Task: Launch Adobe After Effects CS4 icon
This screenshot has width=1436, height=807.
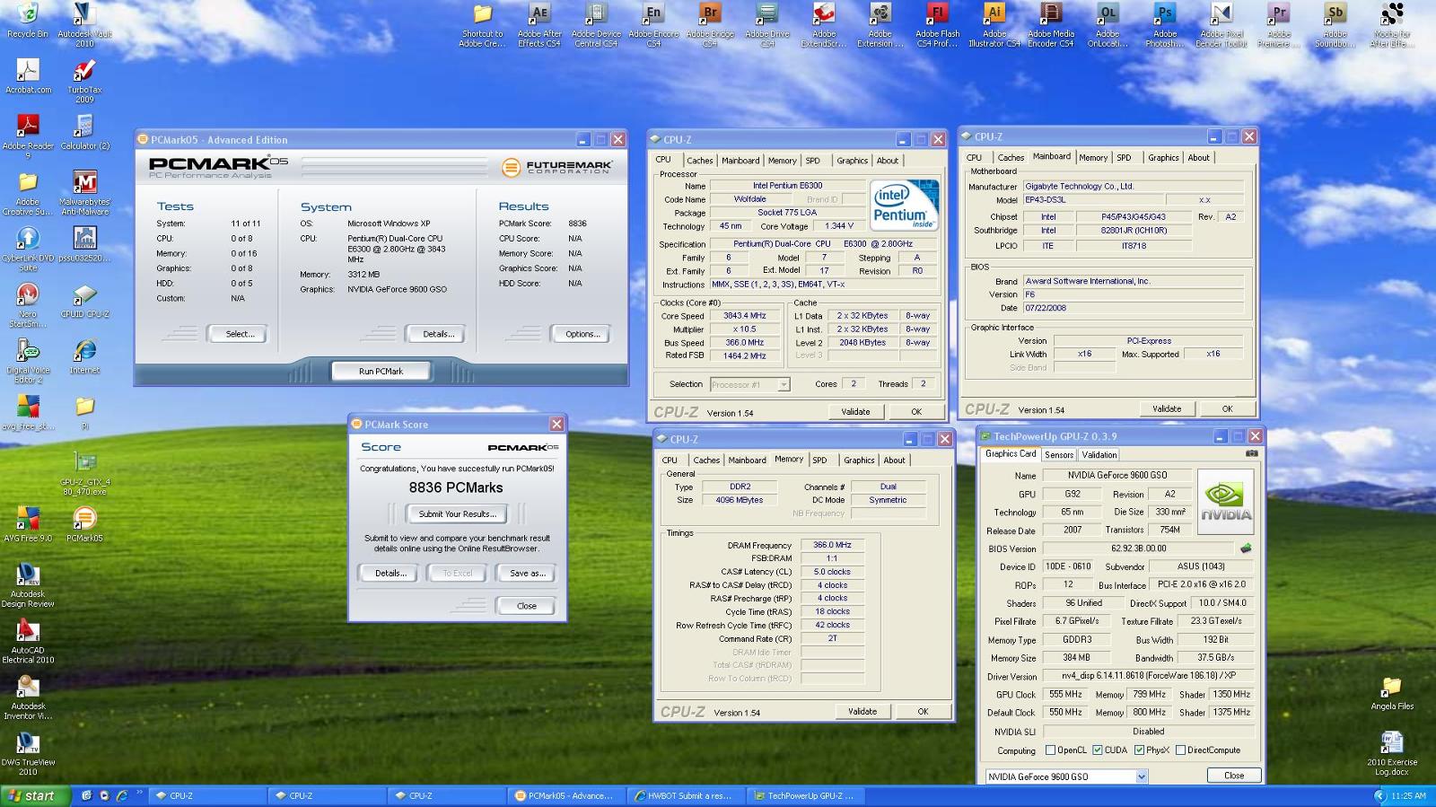Action: pyautogui.click(x=538, y=25)
